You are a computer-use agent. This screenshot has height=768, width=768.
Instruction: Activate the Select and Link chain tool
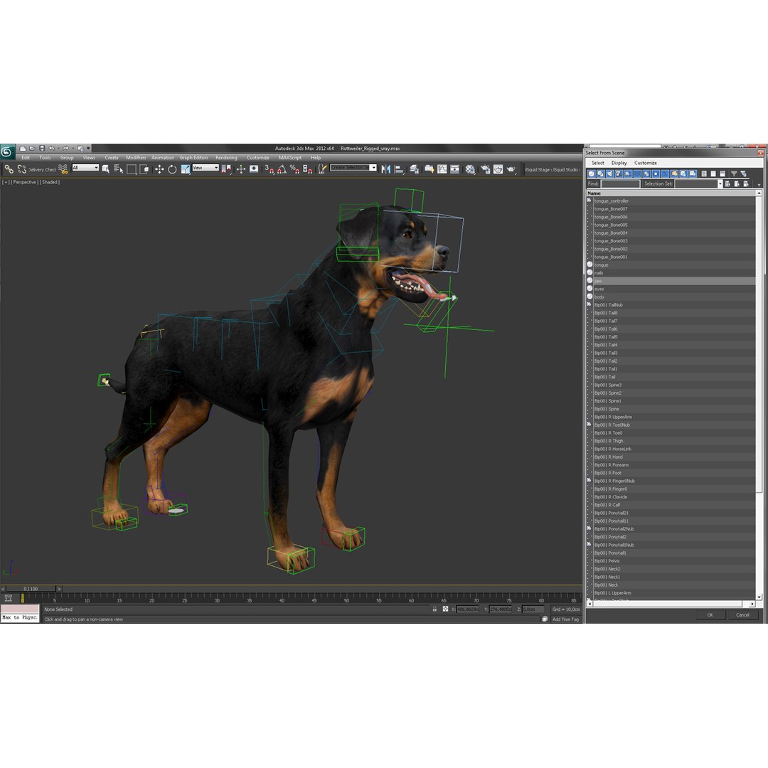pyautogui.click(x=9, y=169)
